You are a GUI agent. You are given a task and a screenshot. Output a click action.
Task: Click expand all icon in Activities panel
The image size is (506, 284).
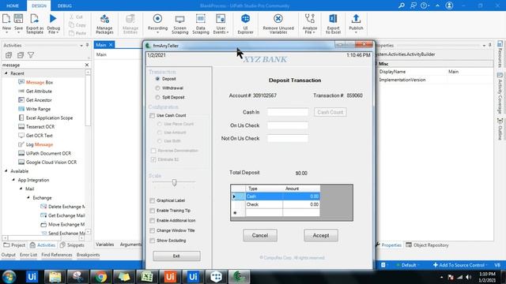pyautogui.click(x=9, y=55)
